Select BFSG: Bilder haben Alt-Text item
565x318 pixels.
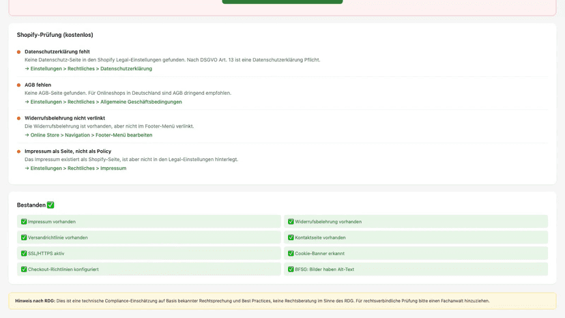click(x=416, y=269)
